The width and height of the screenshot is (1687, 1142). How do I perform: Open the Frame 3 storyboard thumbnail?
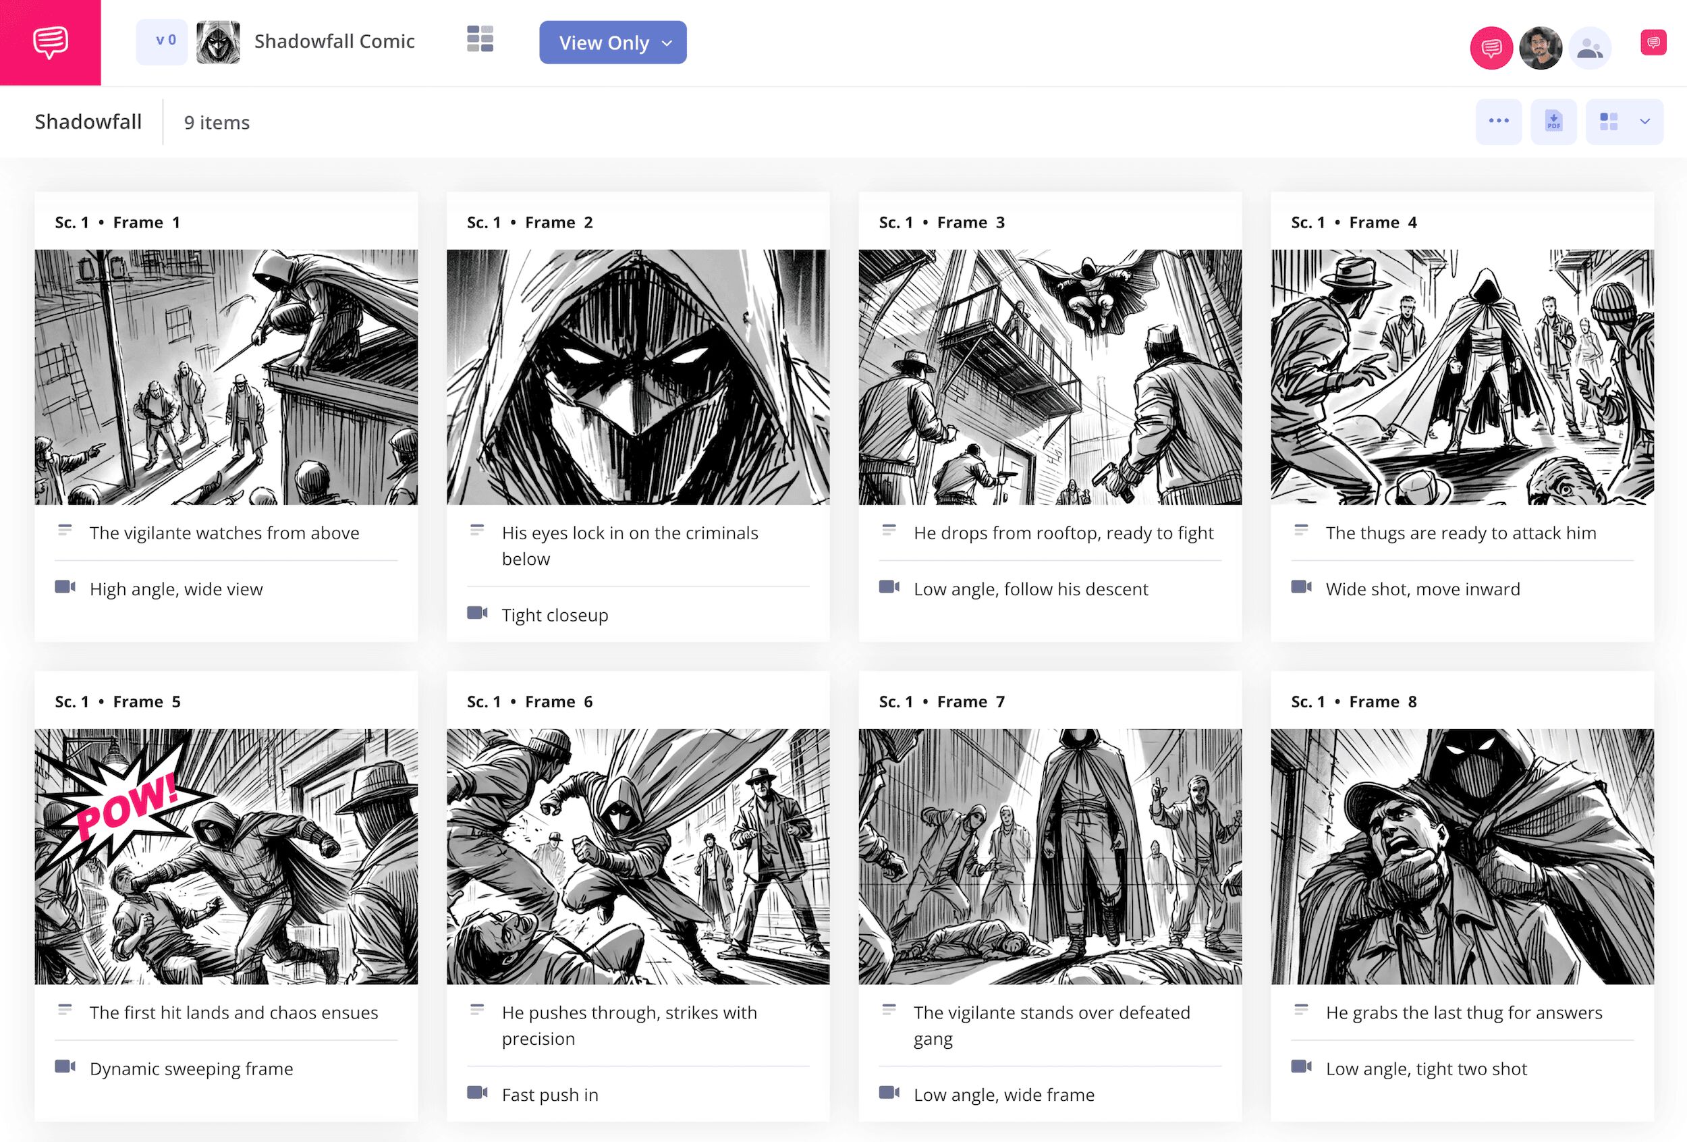[x=1048, y=377]
